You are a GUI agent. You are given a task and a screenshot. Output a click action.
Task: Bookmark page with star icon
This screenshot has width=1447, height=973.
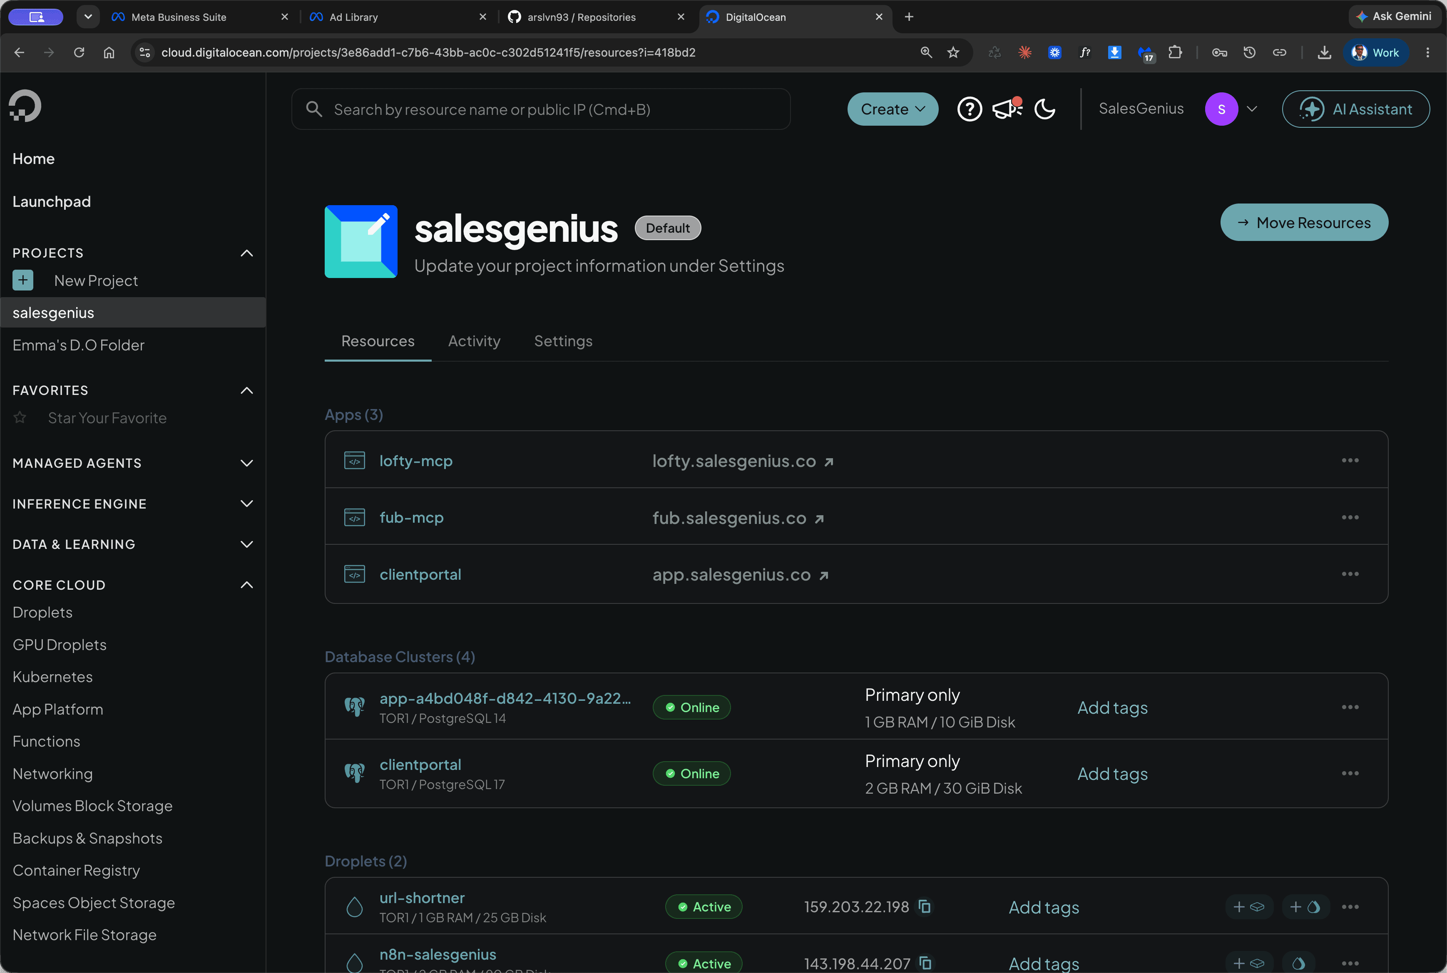coord(953,53)
